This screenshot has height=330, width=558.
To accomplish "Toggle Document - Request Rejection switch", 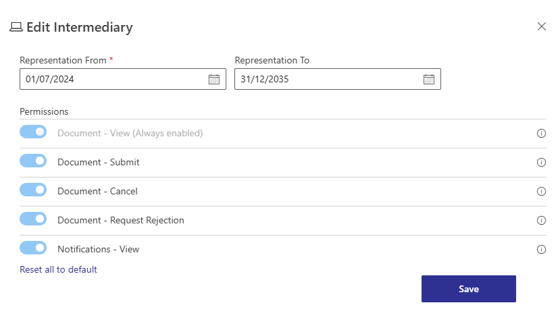I will point(33,219).
